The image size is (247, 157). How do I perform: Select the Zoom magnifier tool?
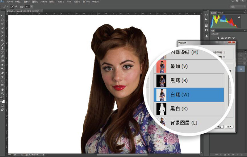click(x=2, y=93)
